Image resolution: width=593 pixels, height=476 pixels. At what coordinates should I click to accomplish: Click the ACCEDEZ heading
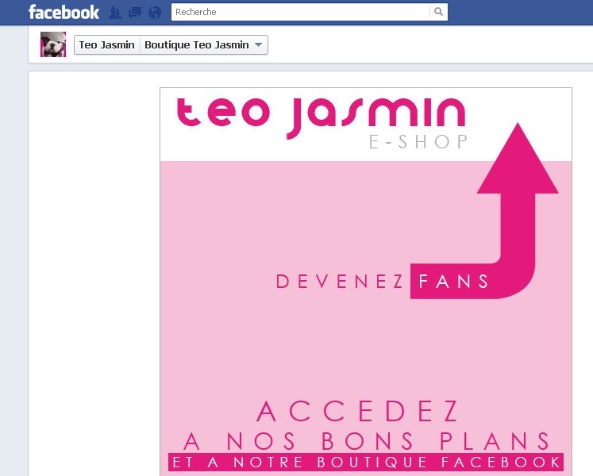coord(358,412)
